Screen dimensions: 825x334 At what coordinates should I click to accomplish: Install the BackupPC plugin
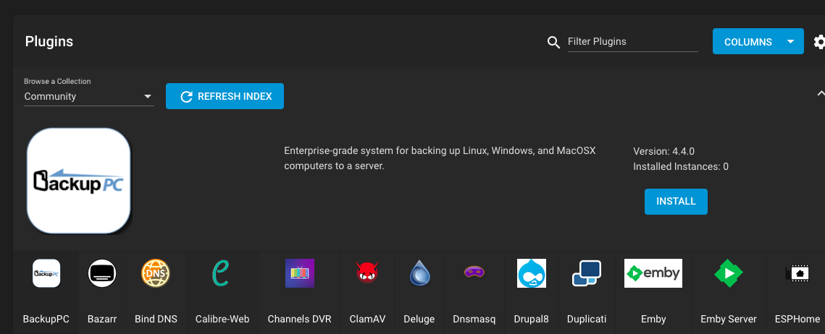676,202
